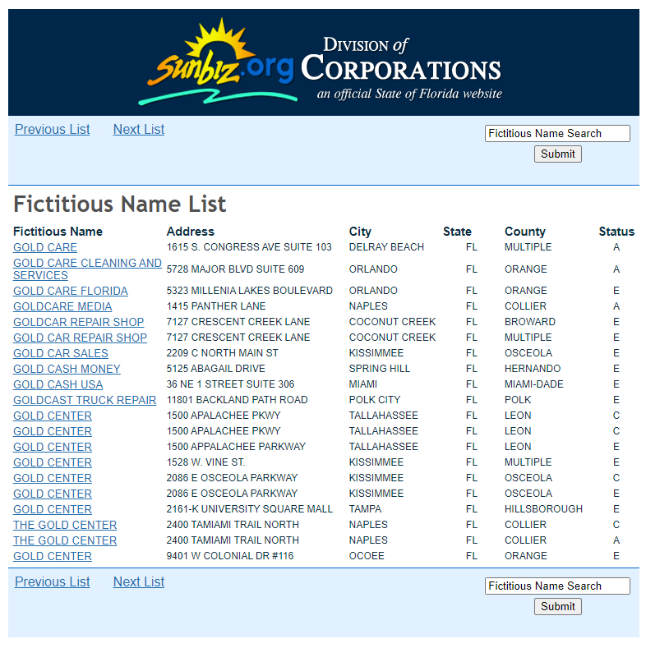Open the GOLDCARE MEDIA link
Viewport: 646px width, 648px height.
(62, 306)
